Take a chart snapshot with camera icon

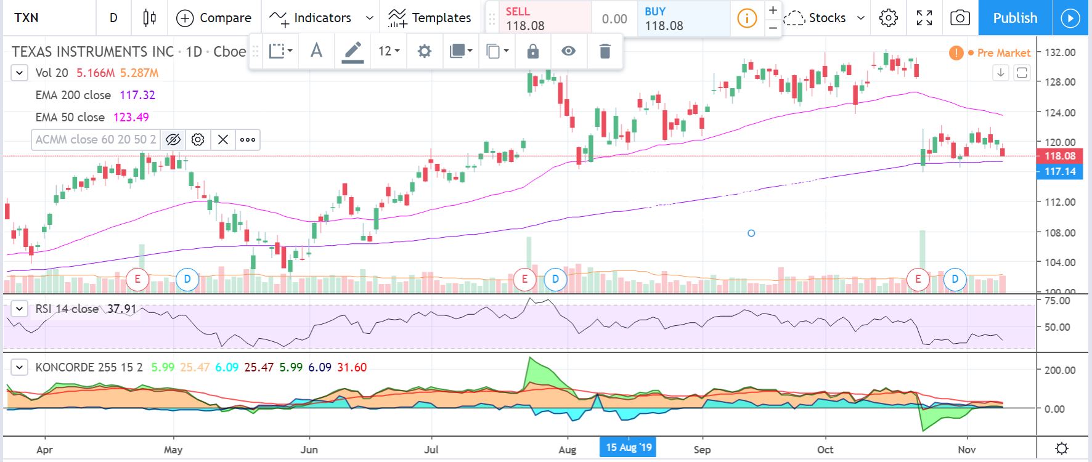pos(960,18)
